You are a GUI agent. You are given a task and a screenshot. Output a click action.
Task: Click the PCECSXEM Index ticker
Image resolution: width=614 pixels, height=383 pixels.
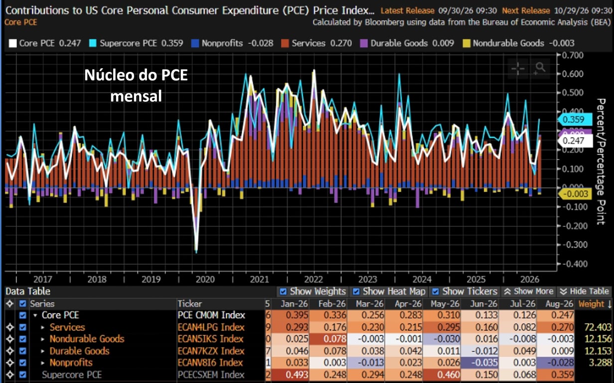211,375
